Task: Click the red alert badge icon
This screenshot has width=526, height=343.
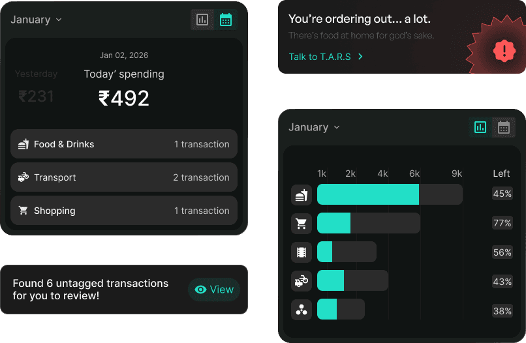Action: 504,51
